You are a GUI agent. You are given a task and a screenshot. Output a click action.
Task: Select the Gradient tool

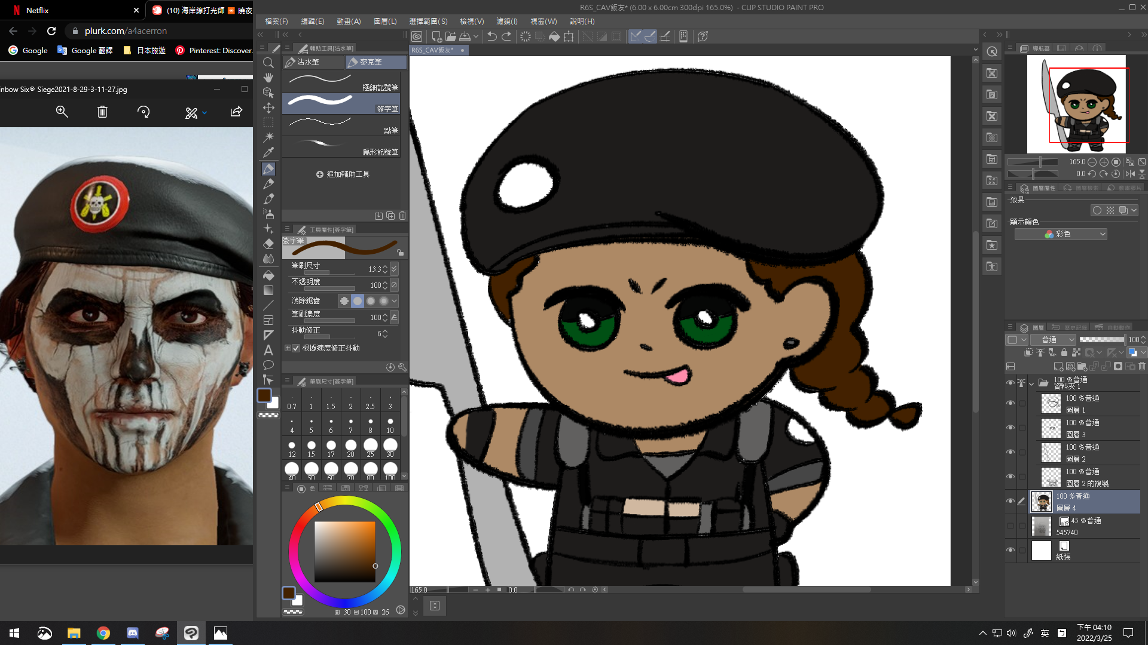point(268,290)
